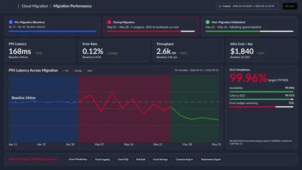Click the Apr 15 axis label
The height and width of the screenshot is (170, 302).
click(x=13, y=144)
